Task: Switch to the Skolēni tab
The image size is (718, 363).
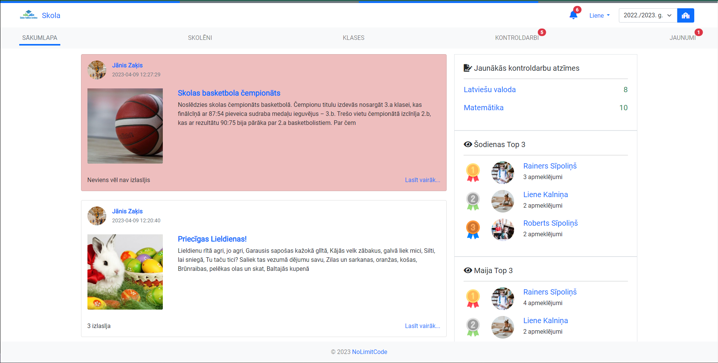Action: (x=200, y=38)
